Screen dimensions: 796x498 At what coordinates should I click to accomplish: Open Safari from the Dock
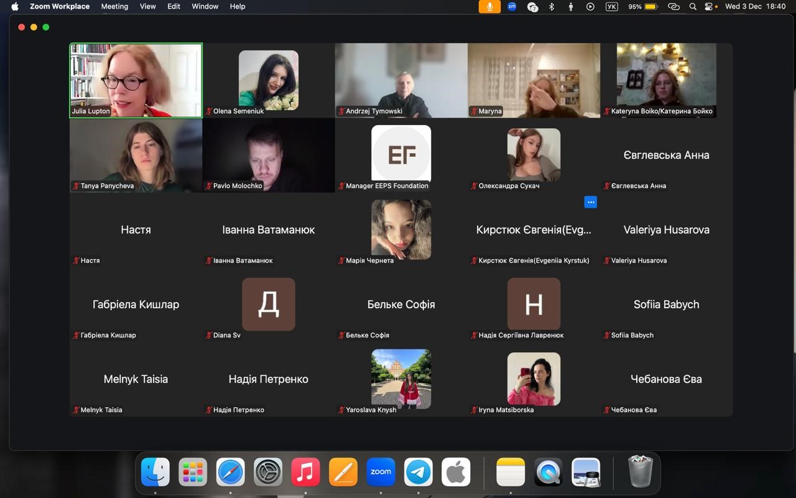click(x=231, y=473)
